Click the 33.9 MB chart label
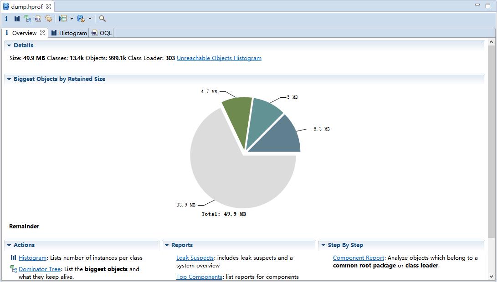 186,205
